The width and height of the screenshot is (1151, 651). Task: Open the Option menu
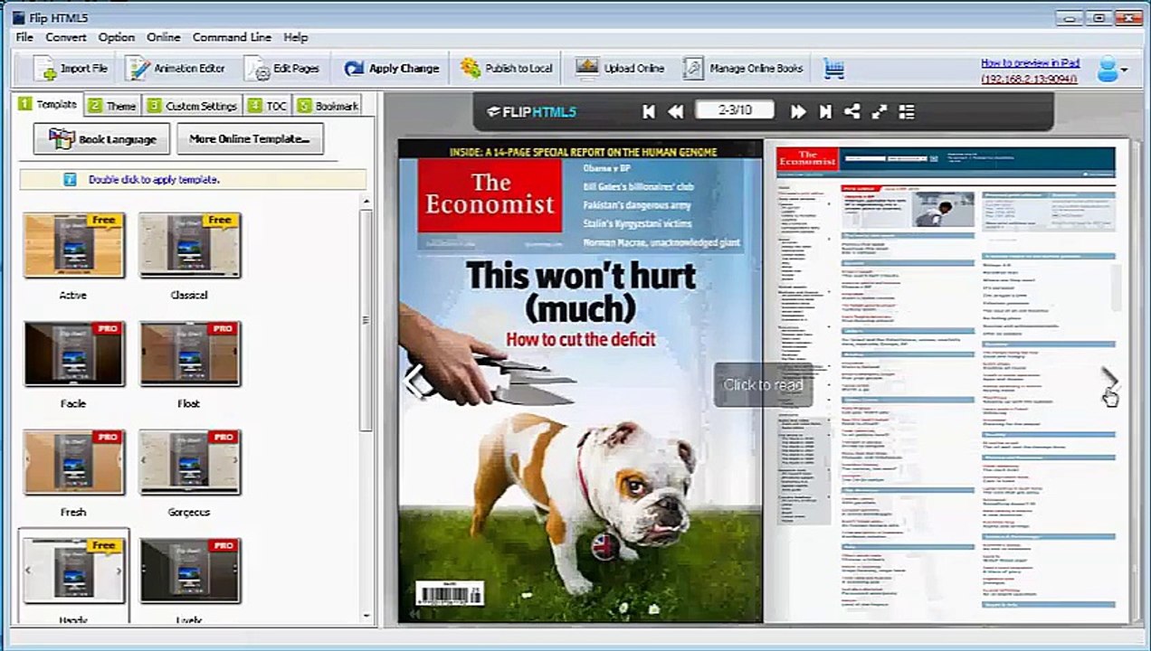117,37
